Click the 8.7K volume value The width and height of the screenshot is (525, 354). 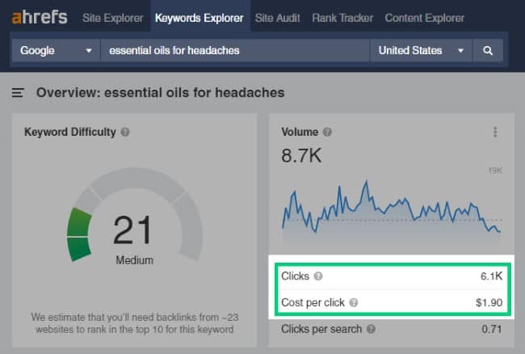[301, 156]
